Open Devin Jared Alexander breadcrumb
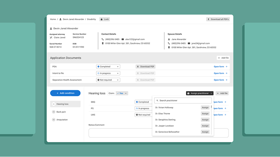 (x=73, y=19)
